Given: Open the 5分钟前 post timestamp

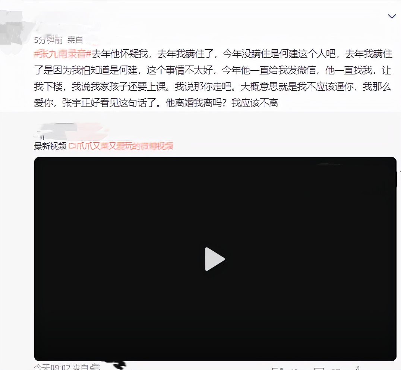Looking at the screenshot, I should pos(48,40).
